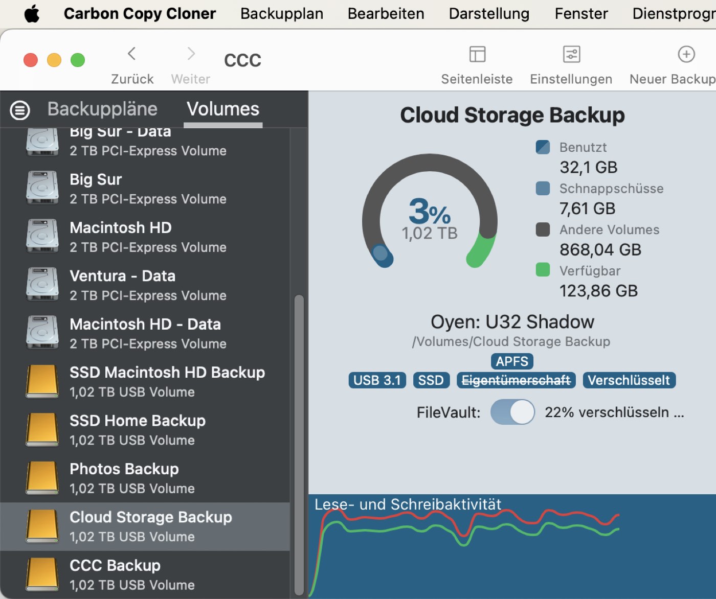Image resolution: width=716 pixels, height=599 pixels.
Task: Click the Photos Backup volume name
Action: tap(124, 469)
